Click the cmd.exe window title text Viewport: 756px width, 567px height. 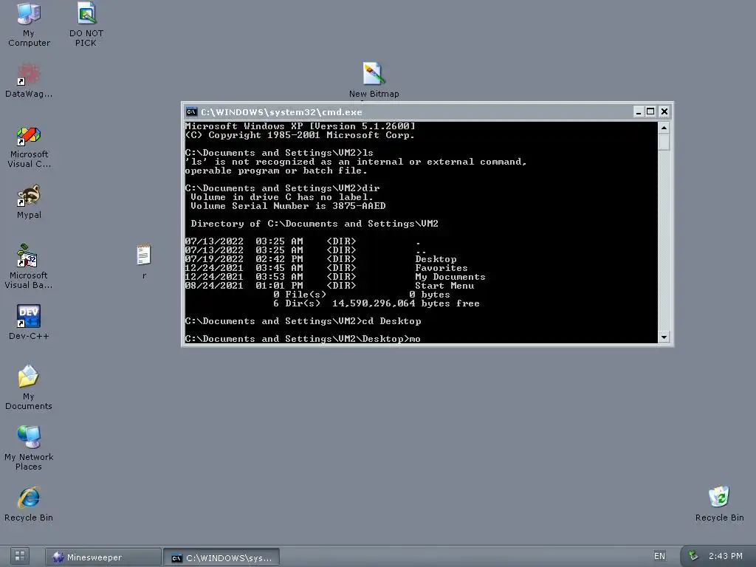coord(281,112)
